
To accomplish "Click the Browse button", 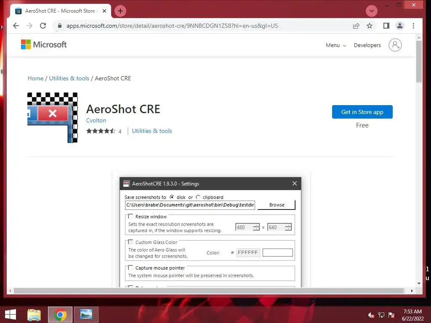I will coord(277,205).
